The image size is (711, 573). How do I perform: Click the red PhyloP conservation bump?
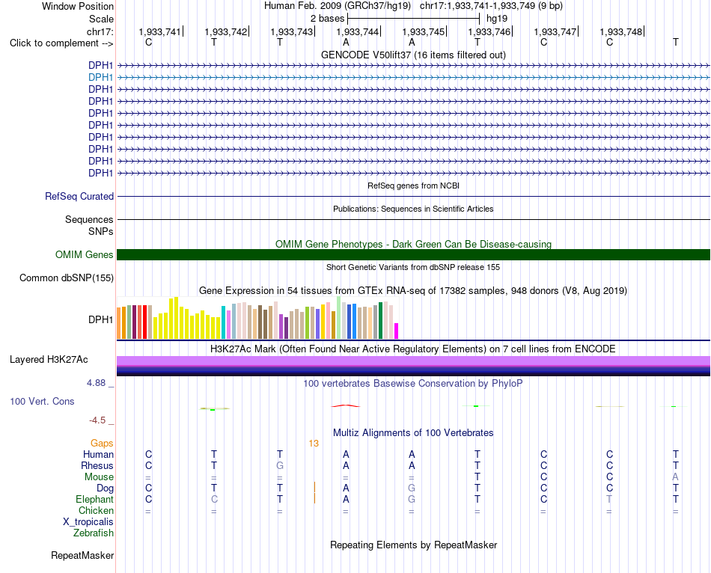tap(346, 405)
